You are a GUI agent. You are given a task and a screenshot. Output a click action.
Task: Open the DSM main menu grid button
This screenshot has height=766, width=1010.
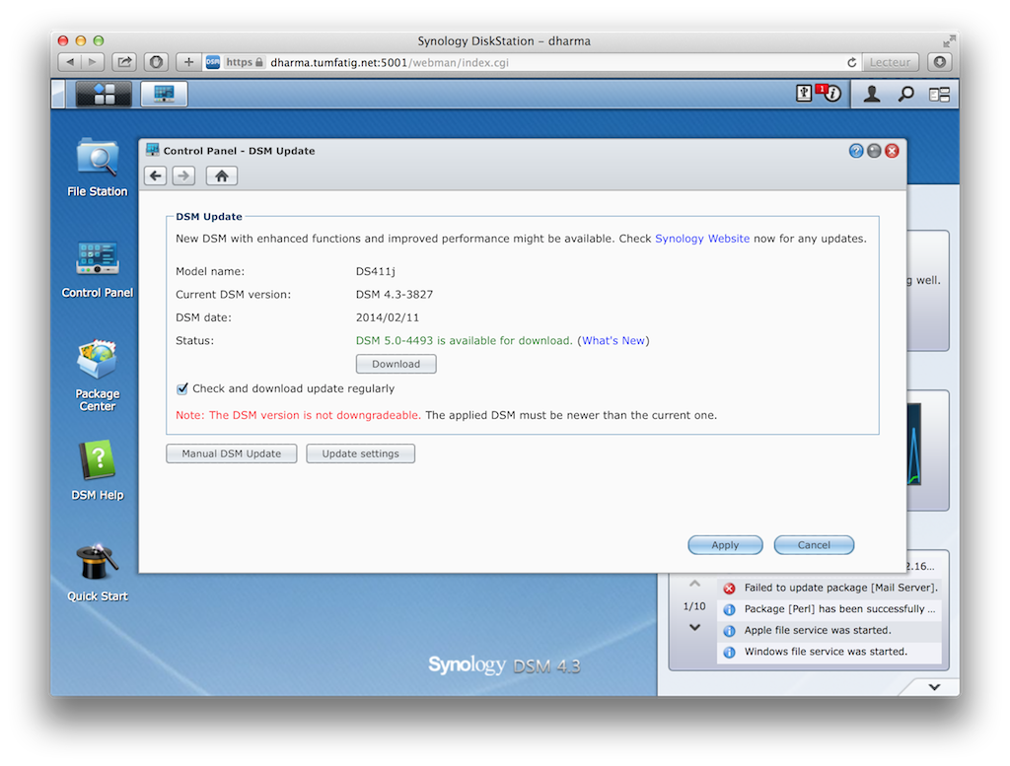104,94
